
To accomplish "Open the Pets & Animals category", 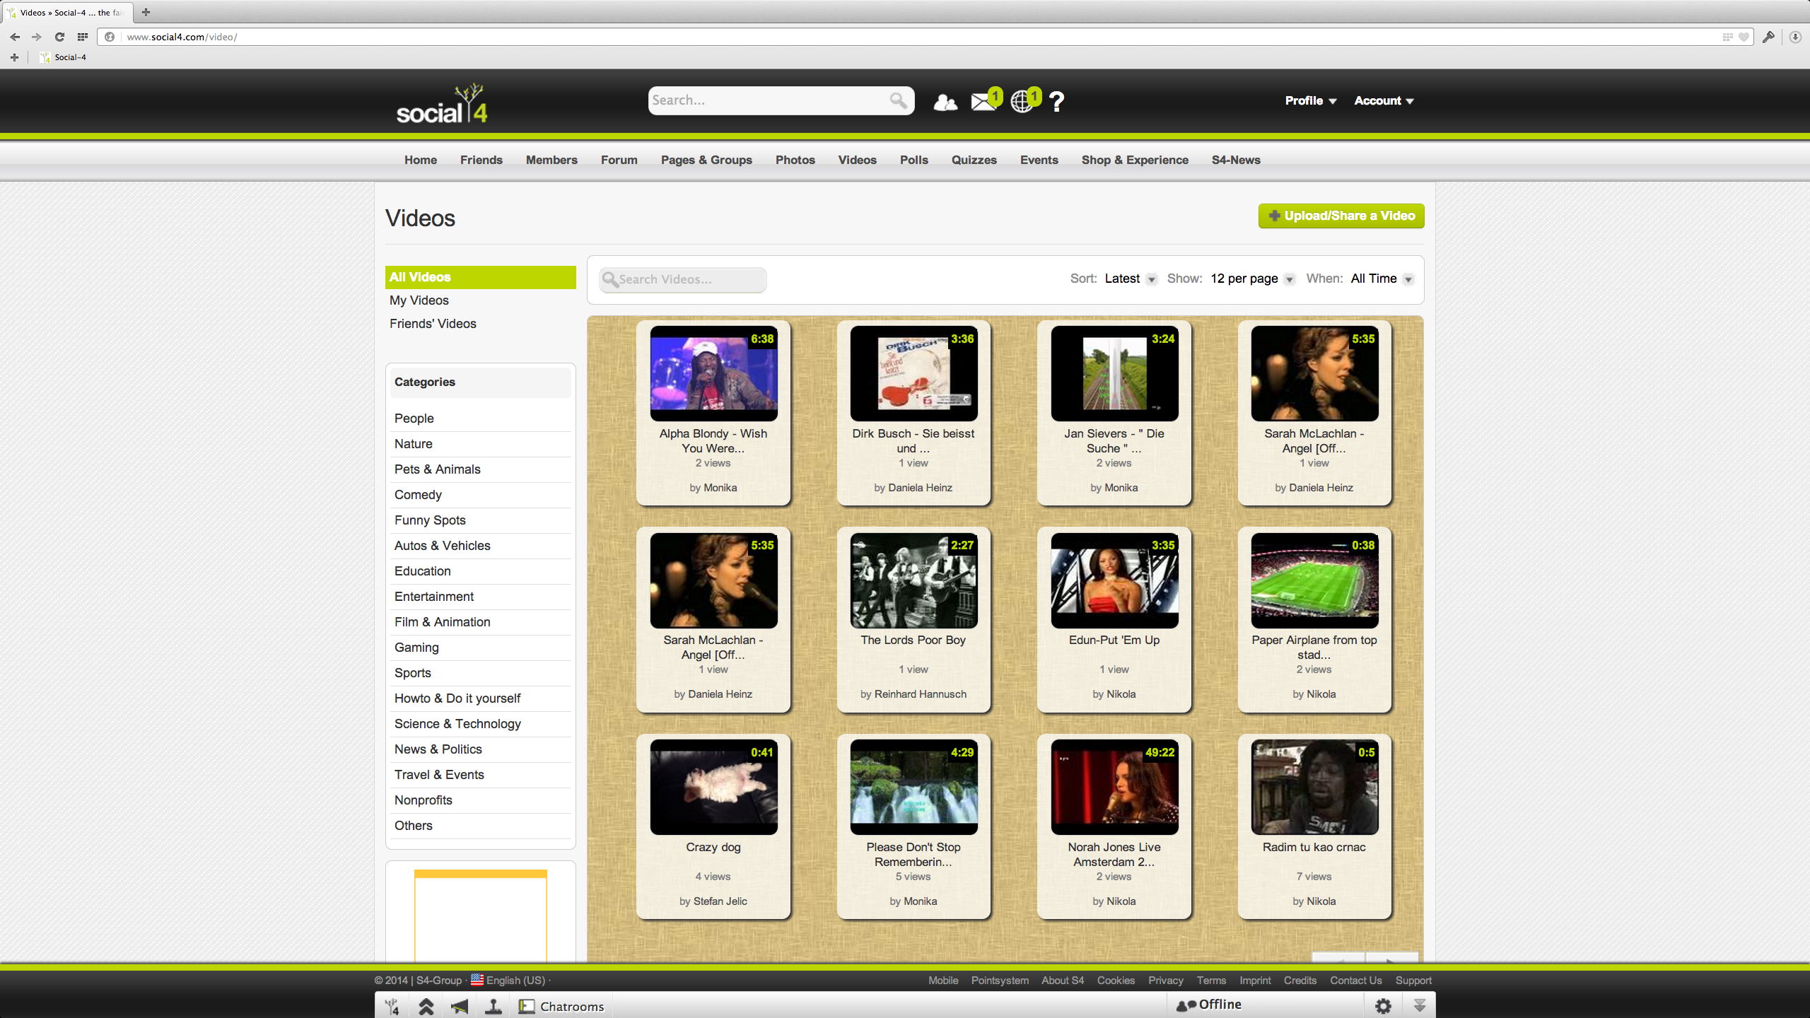I will tap(438, 469).
